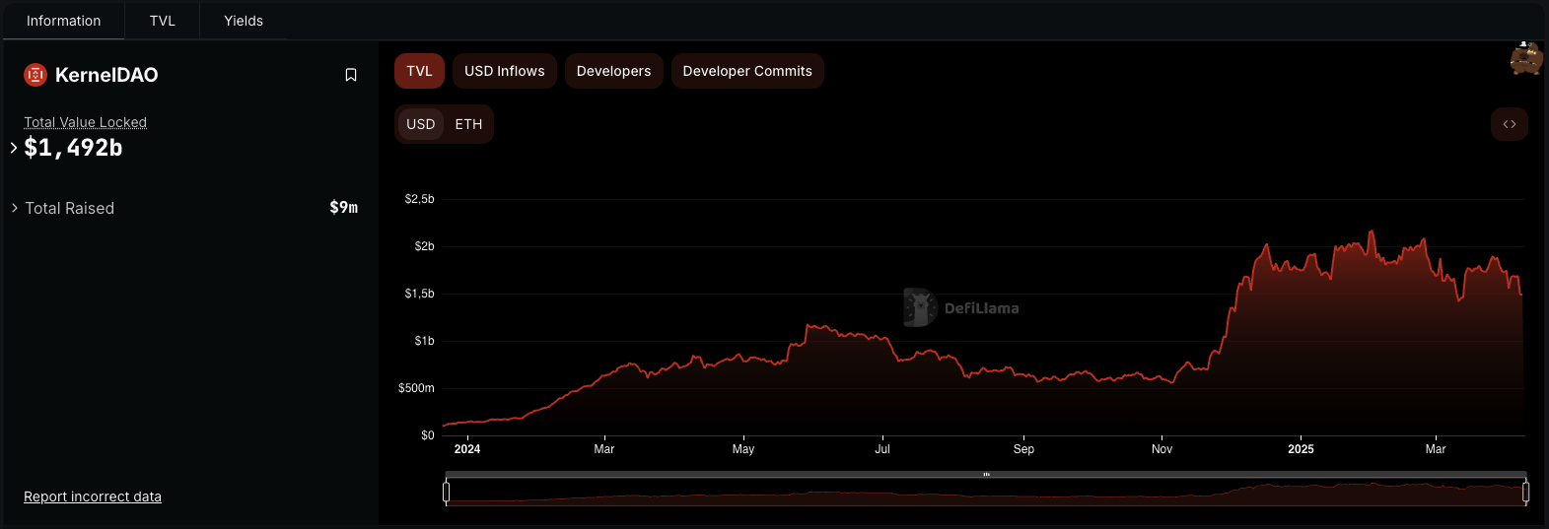The height and width of the screenshot is (529, 1549).
Task: Click the $9m total raised value
Action: [x=344, y=207]
